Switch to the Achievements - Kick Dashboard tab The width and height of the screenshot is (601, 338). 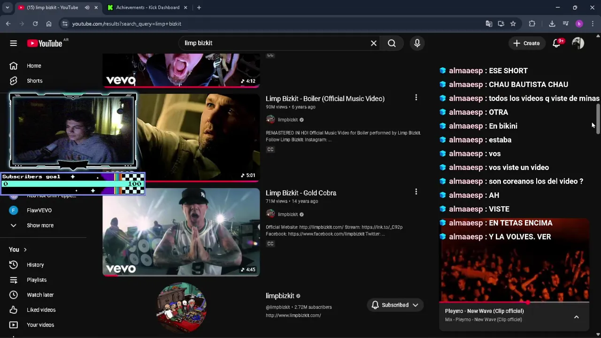click(x=147, y=8)
